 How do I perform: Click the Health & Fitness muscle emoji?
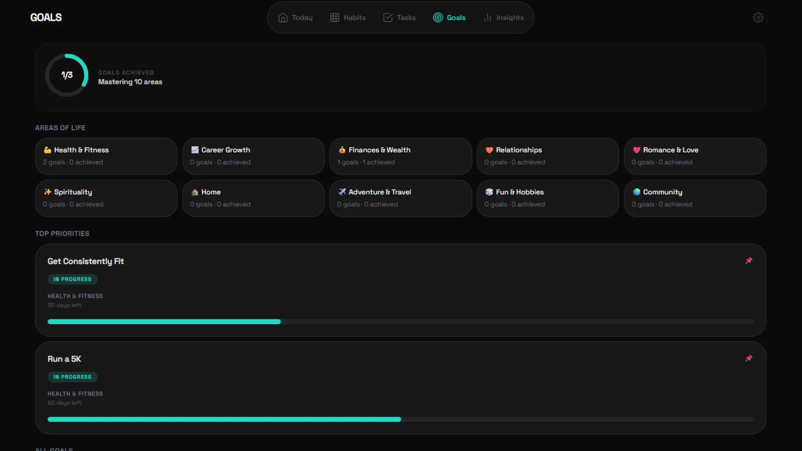point(48,150)
